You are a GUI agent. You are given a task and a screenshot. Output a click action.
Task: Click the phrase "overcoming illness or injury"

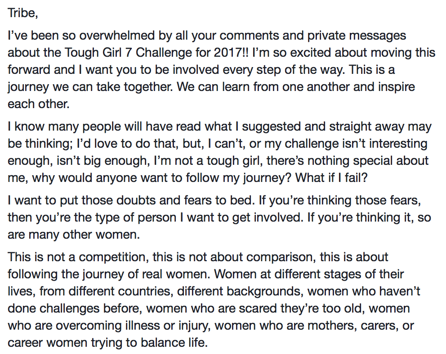[x=133, y=326]
